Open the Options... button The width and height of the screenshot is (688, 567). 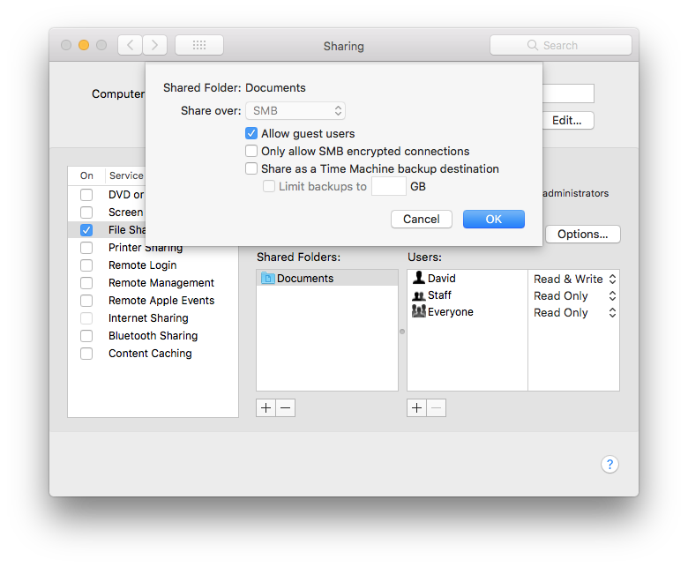point(583,234)
